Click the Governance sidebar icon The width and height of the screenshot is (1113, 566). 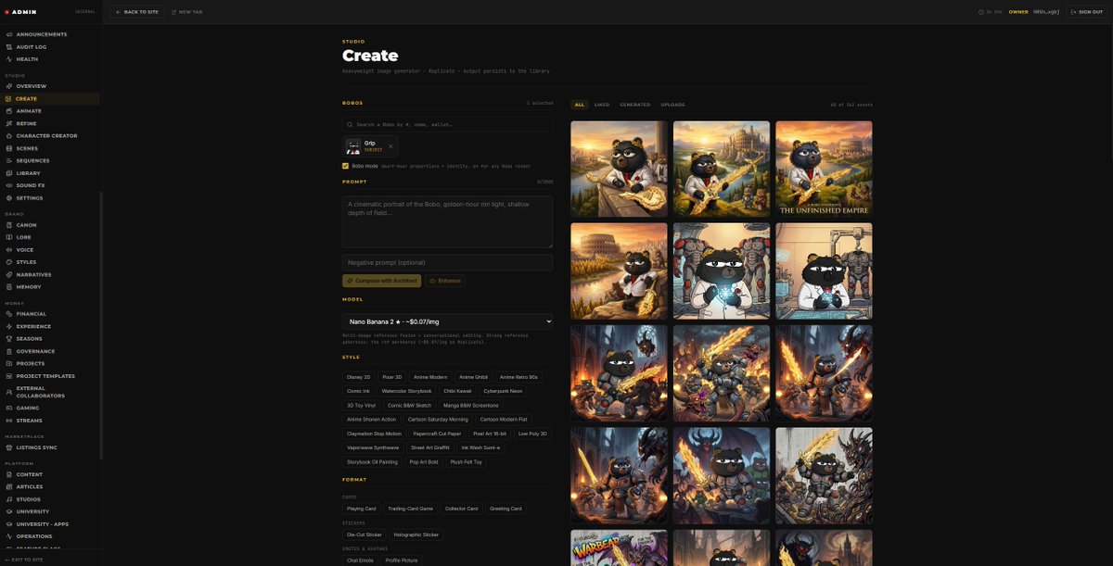[8, 351]
